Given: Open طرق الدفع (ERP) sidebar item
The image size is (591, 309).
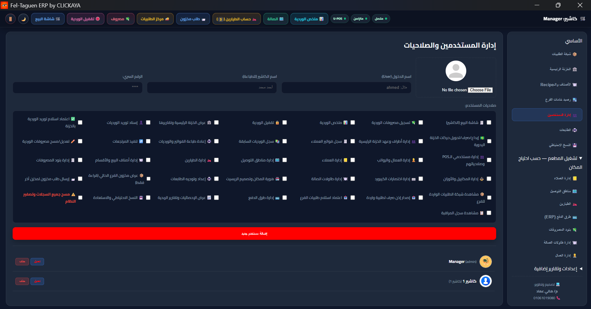Looking at the screenshot, I should click(547, 217).
